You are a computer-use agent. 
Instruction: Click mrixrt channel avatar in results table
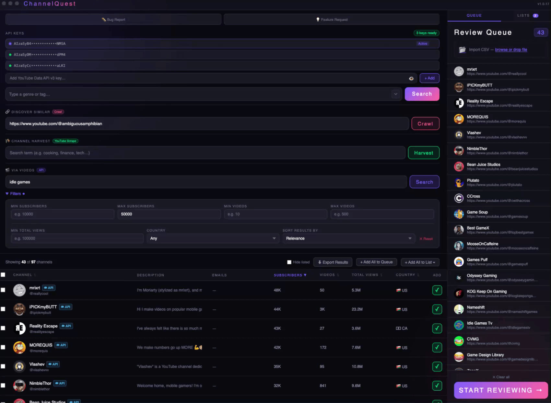[19, 290]
